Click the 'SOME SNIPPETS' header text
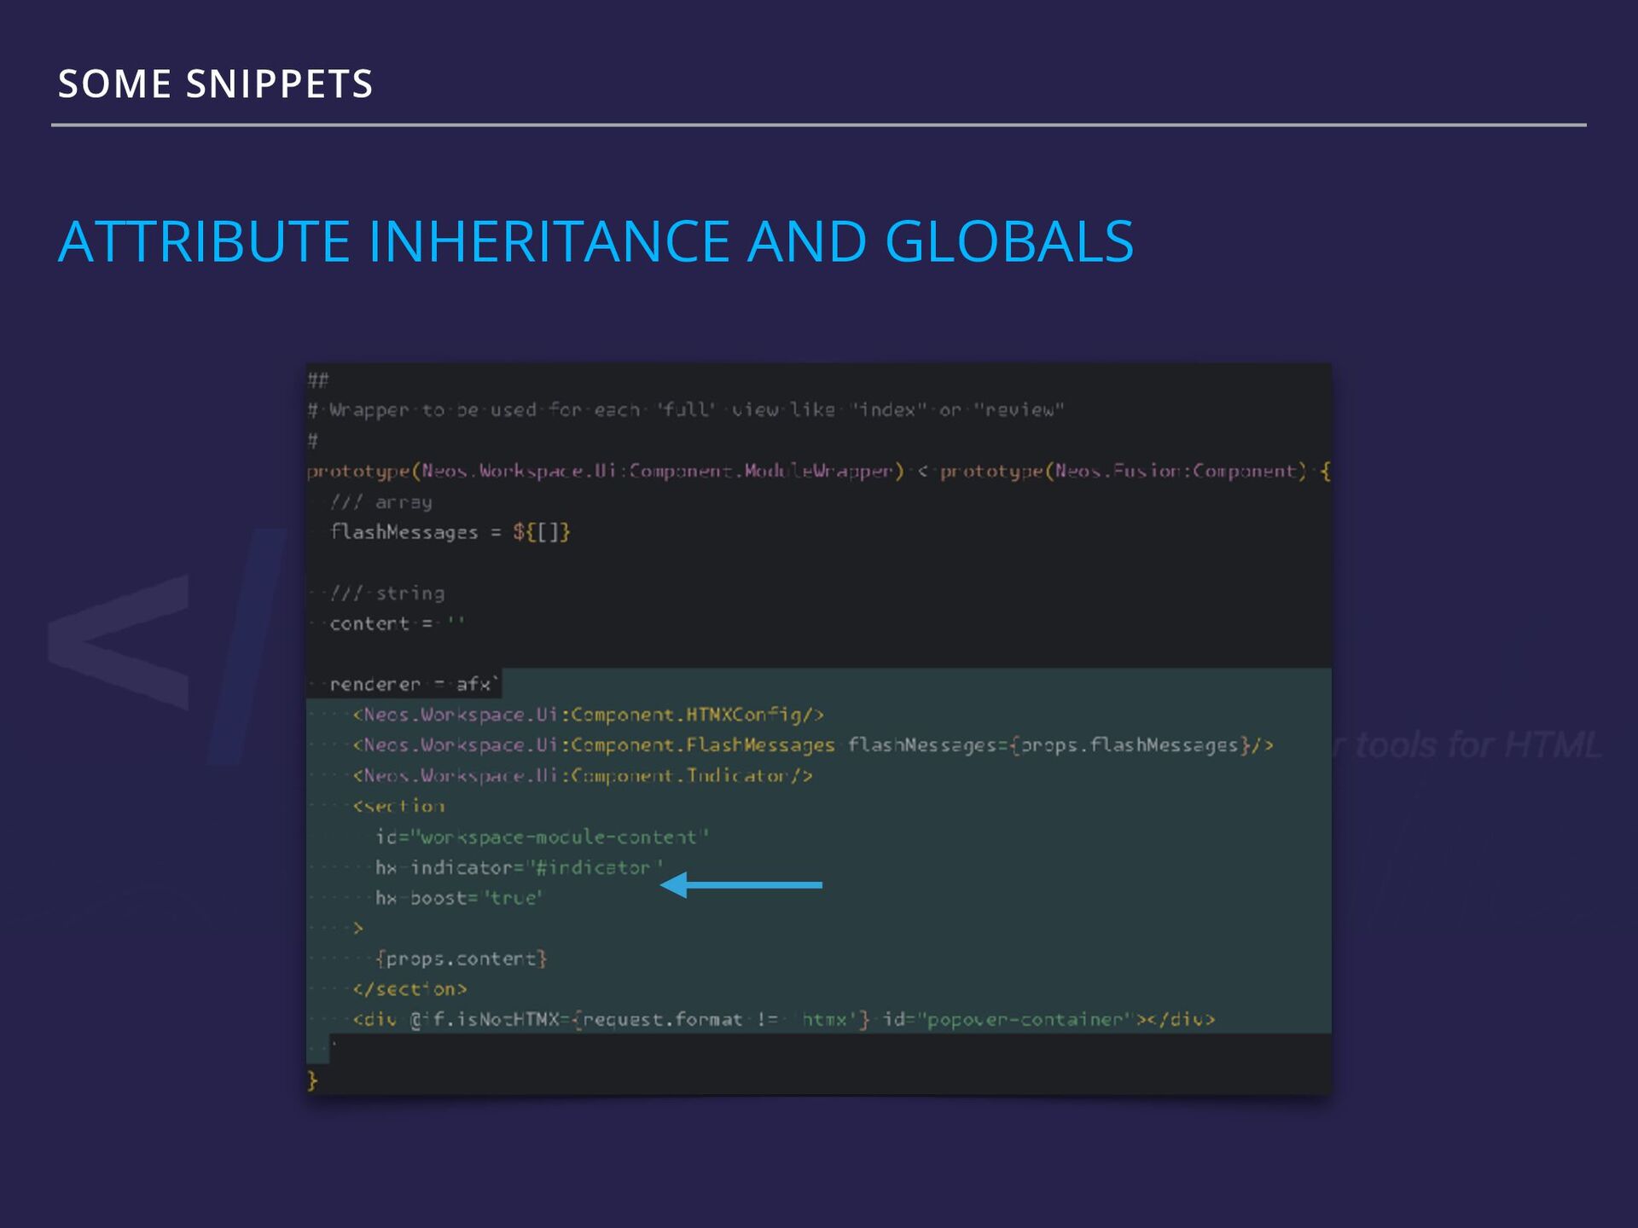1638x1228 pixels. pos(215,84)
